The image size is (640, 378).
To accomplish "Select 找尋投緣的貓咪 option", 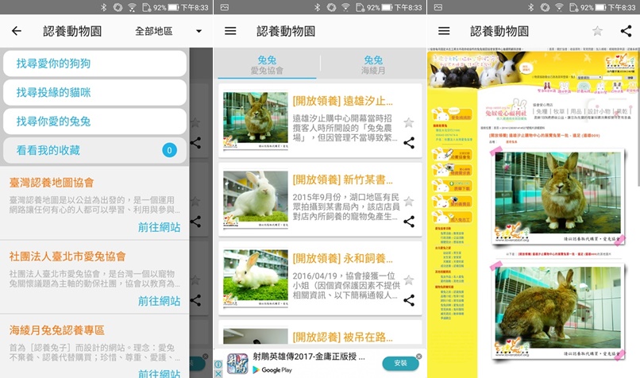I will pyautogui.click(x=94, y=92).
